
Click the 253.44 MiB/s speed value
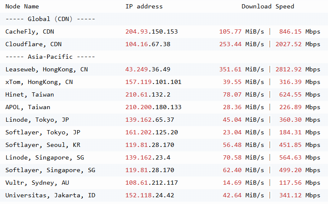[x=241, y=44]
